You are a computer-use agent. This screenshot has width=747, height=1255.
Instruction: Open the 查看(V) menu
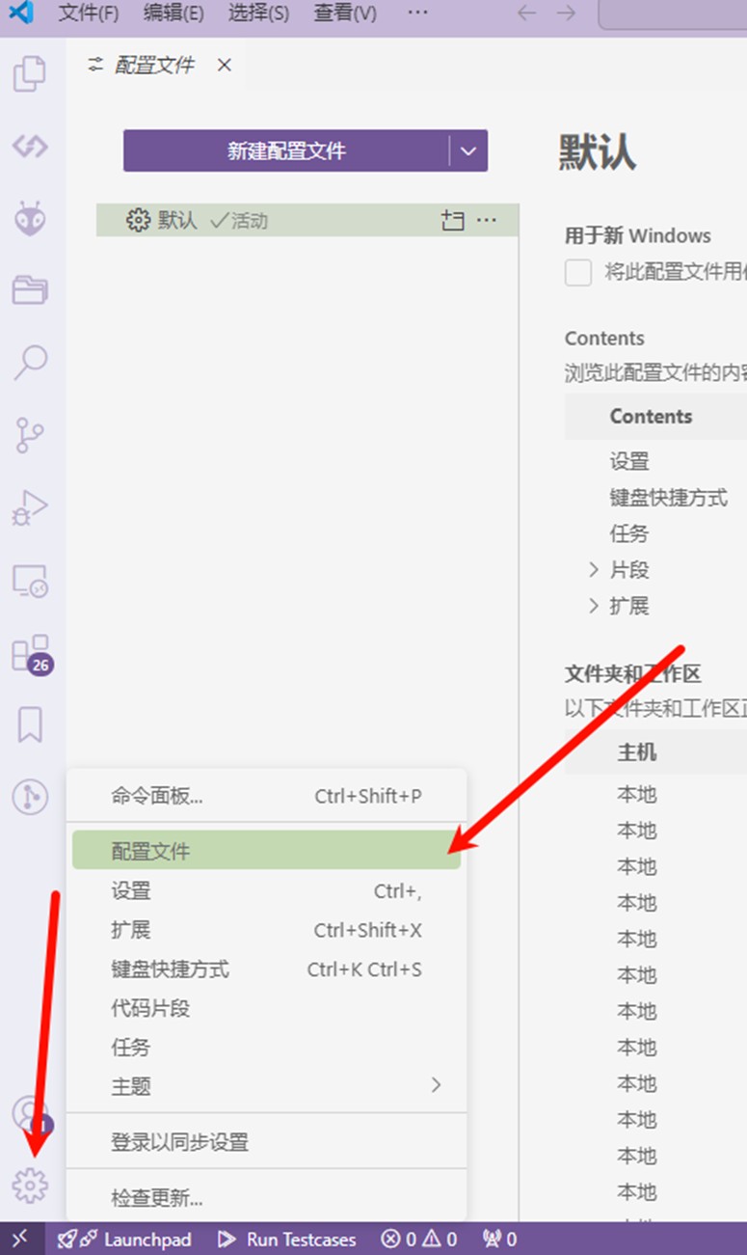[345, 14]
